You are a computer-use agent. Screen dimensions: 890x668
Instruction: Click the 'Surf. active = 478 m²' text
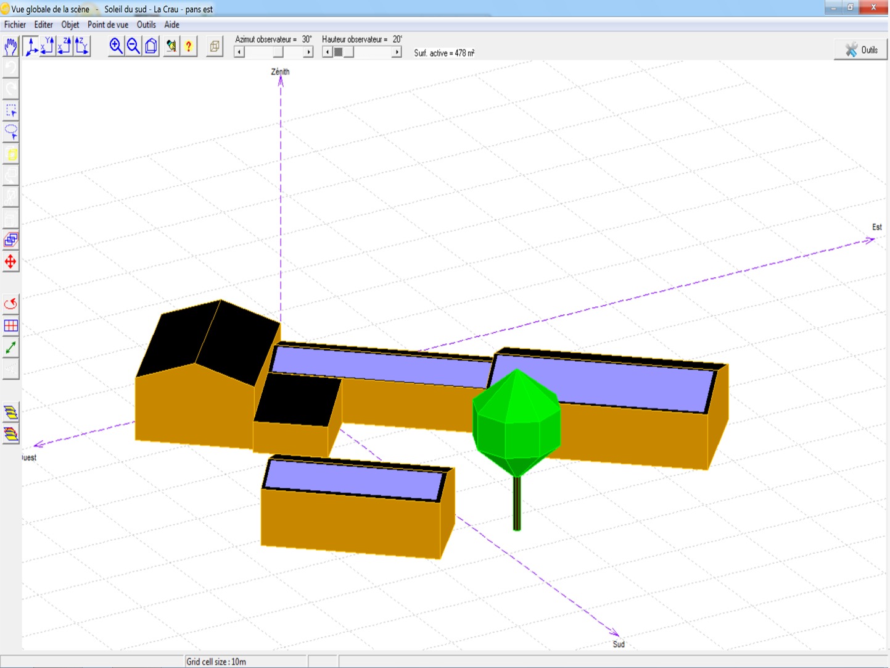444,53
